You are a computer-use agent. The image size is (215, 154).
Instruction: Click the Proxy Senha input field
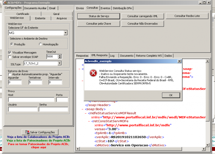point(54,109)
